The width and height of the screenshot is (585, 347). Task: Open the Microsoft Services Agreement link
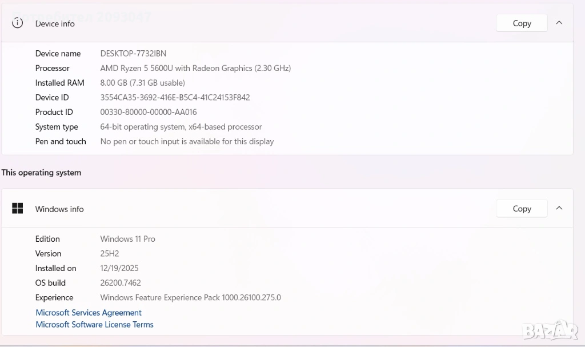89,313
